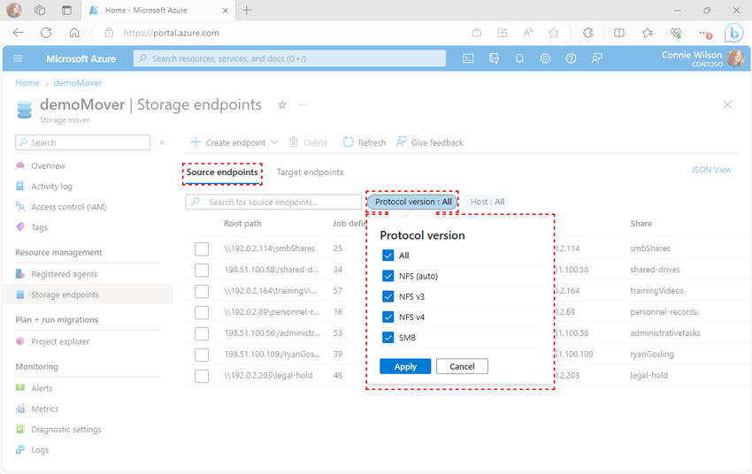Open Activity log in left menu
Screen dimensions: 752x474
[52, 187]
